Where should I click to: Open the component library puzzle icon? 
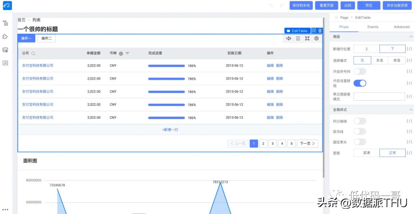[5, 37]
